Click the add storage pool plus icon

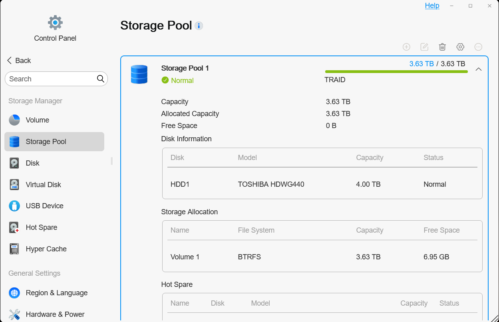(406, 47)
